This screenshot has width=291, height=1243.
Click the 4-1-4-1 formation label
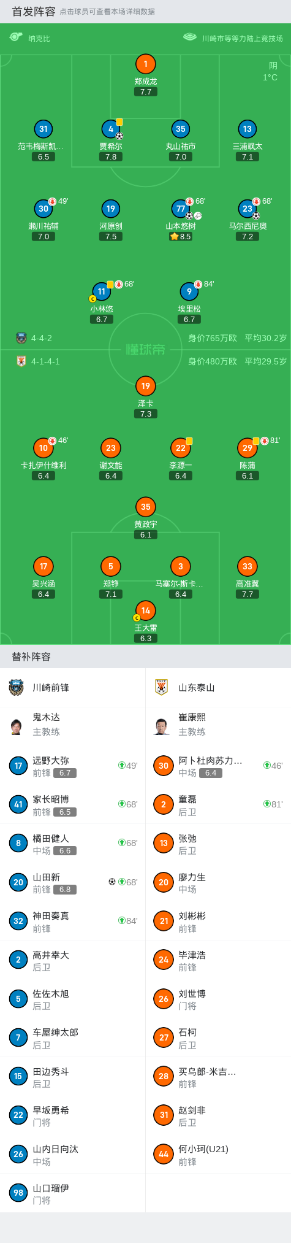coord(45,361)
